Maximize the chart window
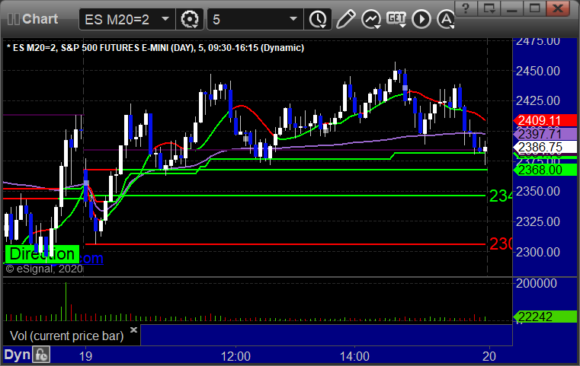This screenshot has height=366, width=580. pyautogui.click(x=534, y=8)
